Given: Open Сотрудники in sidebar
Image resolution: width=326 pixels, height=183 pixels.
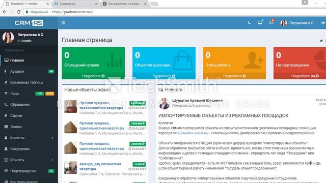Looking at the screenshot, I should tap(29, 149).
